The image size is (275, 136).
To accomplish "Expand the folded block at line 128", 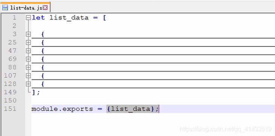I will click(28, 84).
